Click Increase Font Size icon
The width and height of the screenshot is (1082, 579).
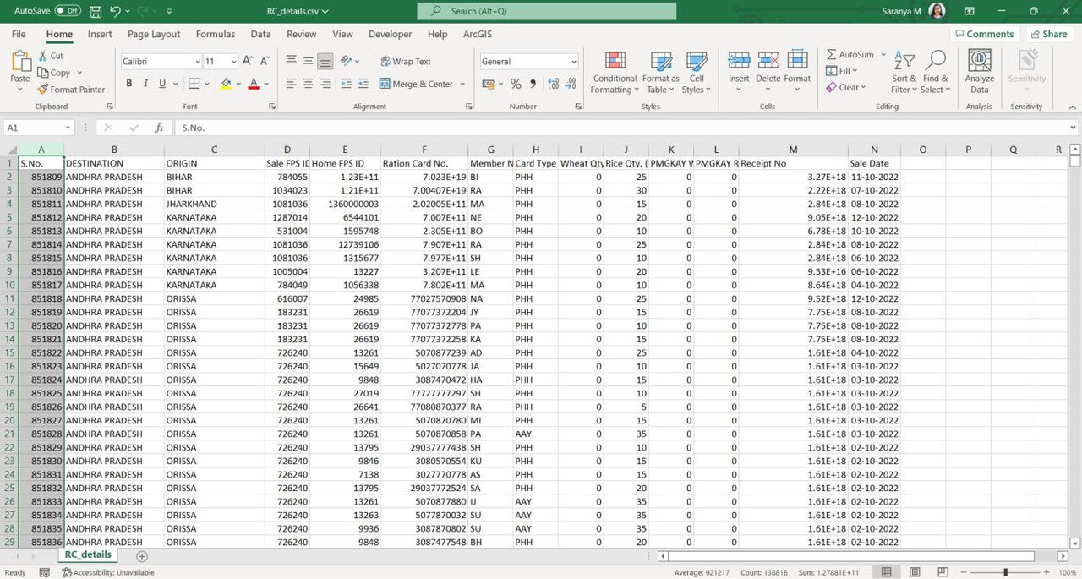[248, 61]
